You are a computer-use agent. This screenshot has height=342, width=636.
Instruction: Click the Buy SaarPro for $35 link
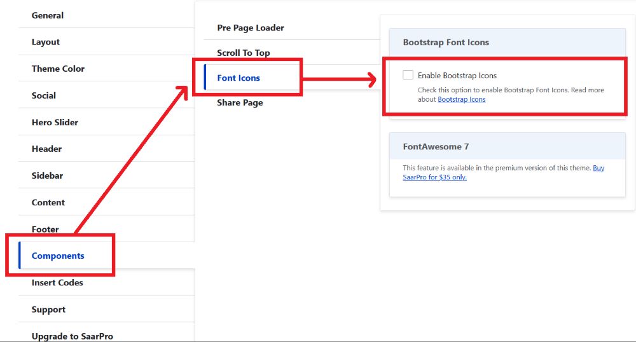435,177
